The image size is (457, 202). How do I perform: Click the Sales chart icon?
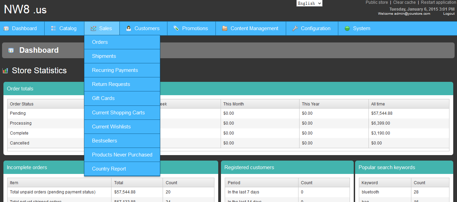tap(93, 28)
